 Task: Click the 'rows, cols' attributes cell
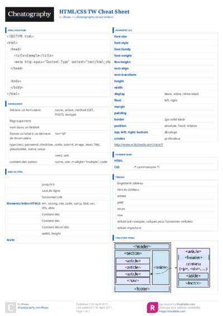(62, 156)
